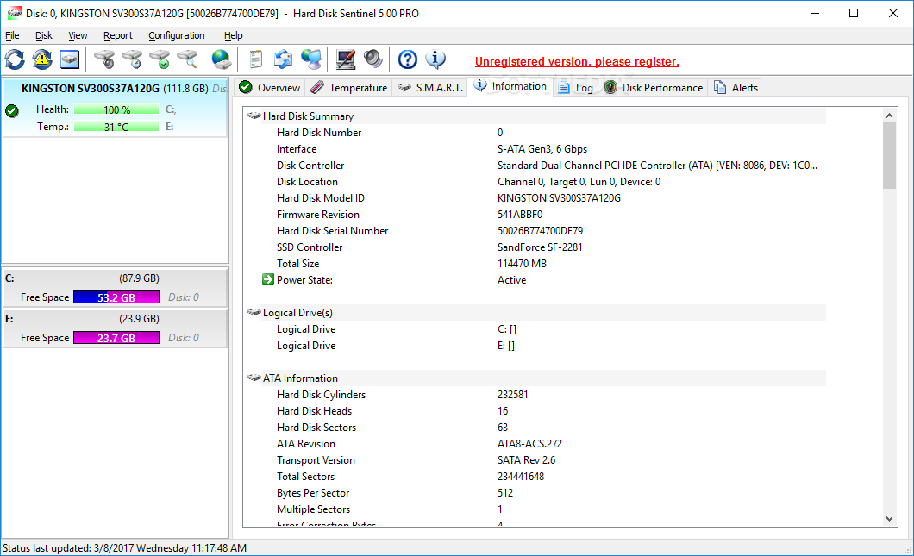Open the View menu
The width and height of the screenshot is (914, 556).
[78, 35]
